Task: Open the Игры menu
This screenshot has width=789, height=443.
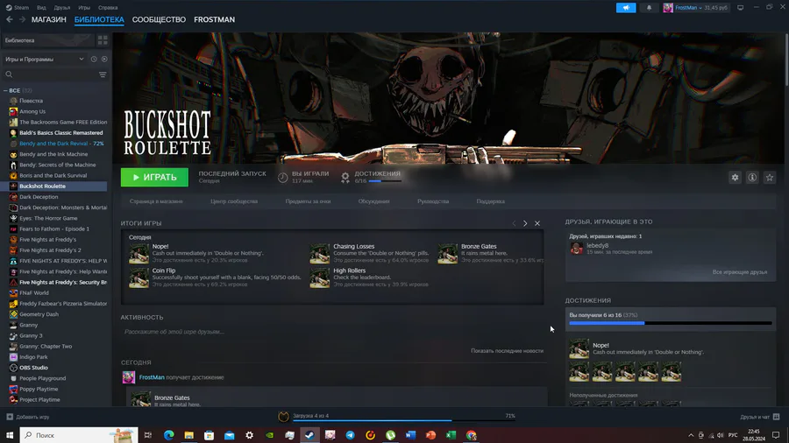Action: coord(84,8)
